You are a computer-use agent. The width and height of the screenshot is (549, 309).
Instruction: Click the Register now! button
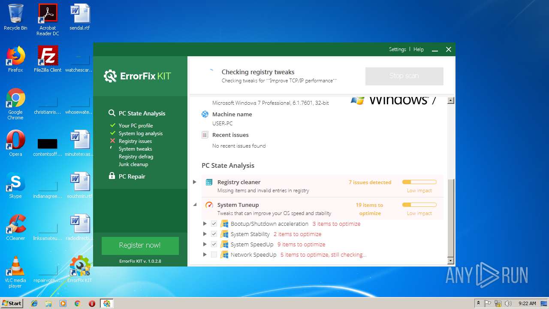(x=140, y=245)
